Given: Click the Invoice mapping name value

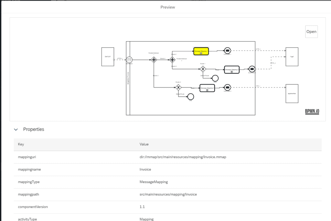Looking at the screenshot, I should (145, 170).
